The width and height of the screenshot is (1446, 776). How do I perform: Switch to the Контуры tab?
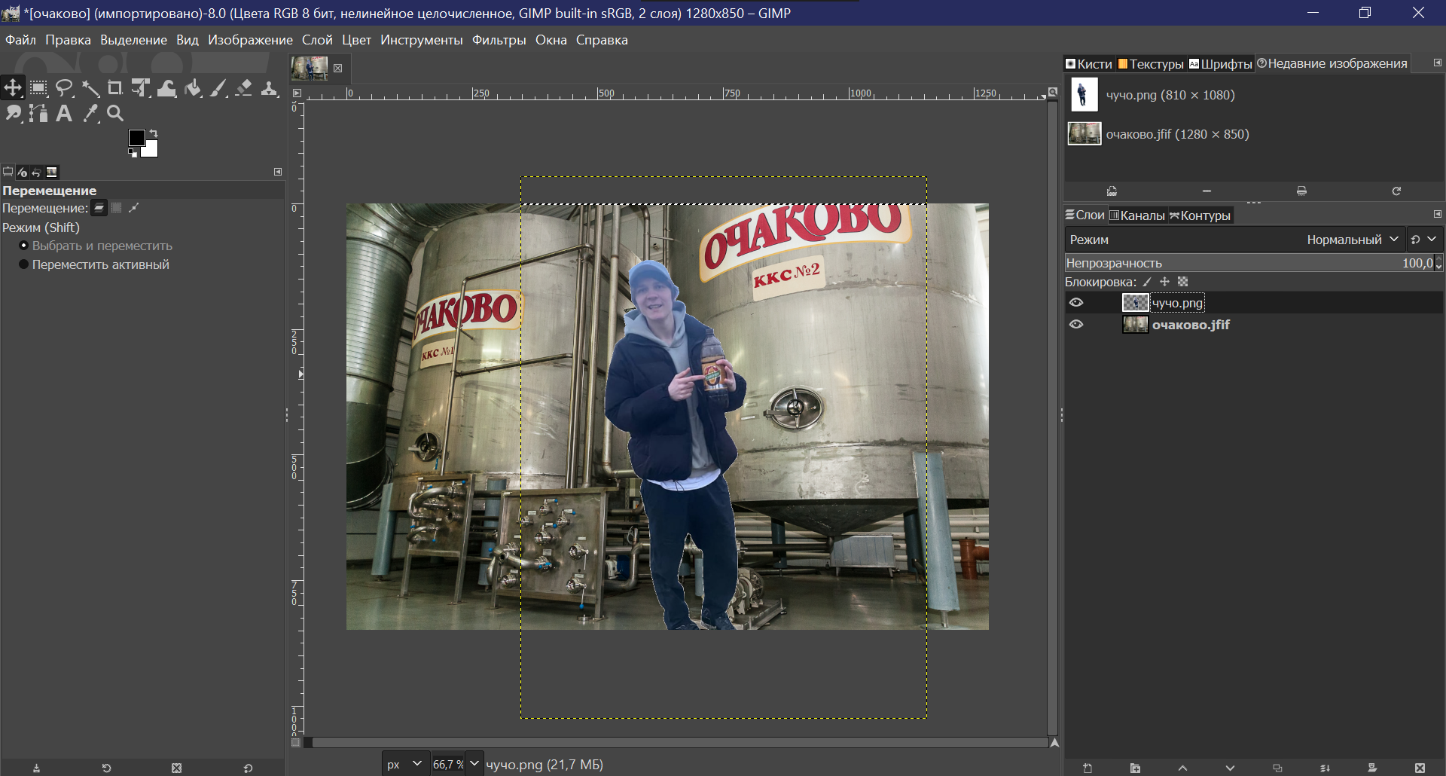point(1200,215)
